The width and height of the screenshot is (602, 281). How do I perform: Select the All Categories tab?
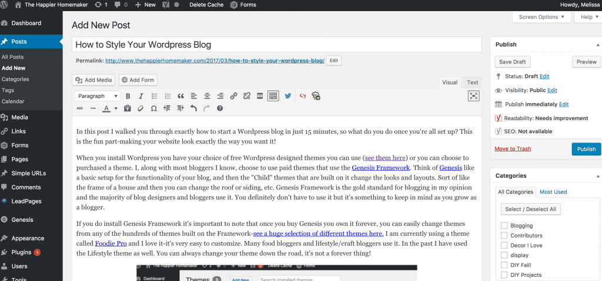tap(516, 192)
